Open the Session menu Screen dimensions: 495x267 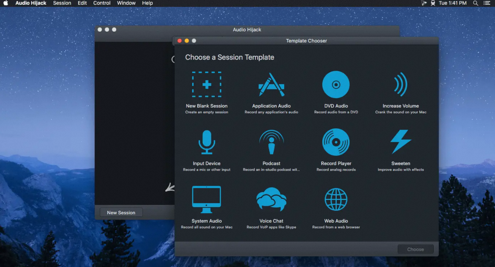coord(62,3)
